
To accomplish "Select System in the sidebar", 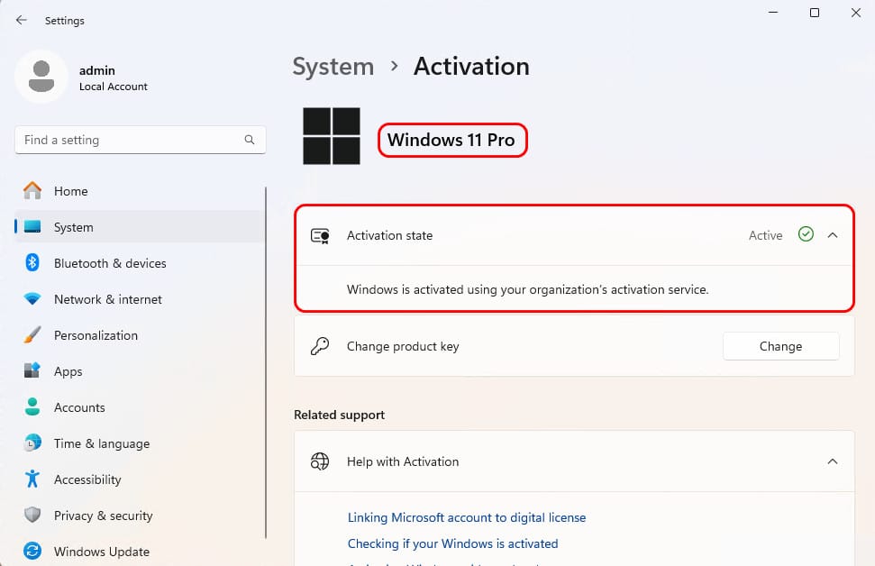I will point(140,226).
